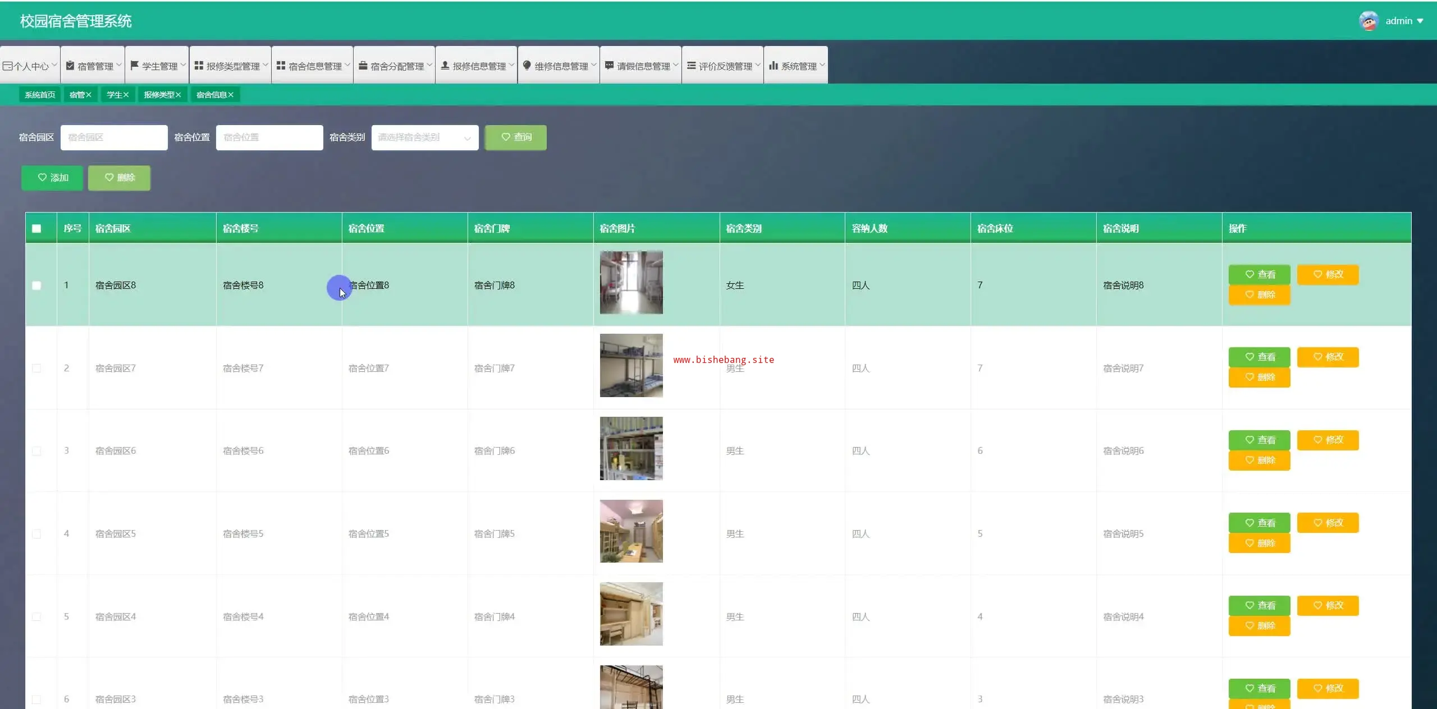
Task: Click the 学生管理 flag icon
Action: tap(135, 66)
